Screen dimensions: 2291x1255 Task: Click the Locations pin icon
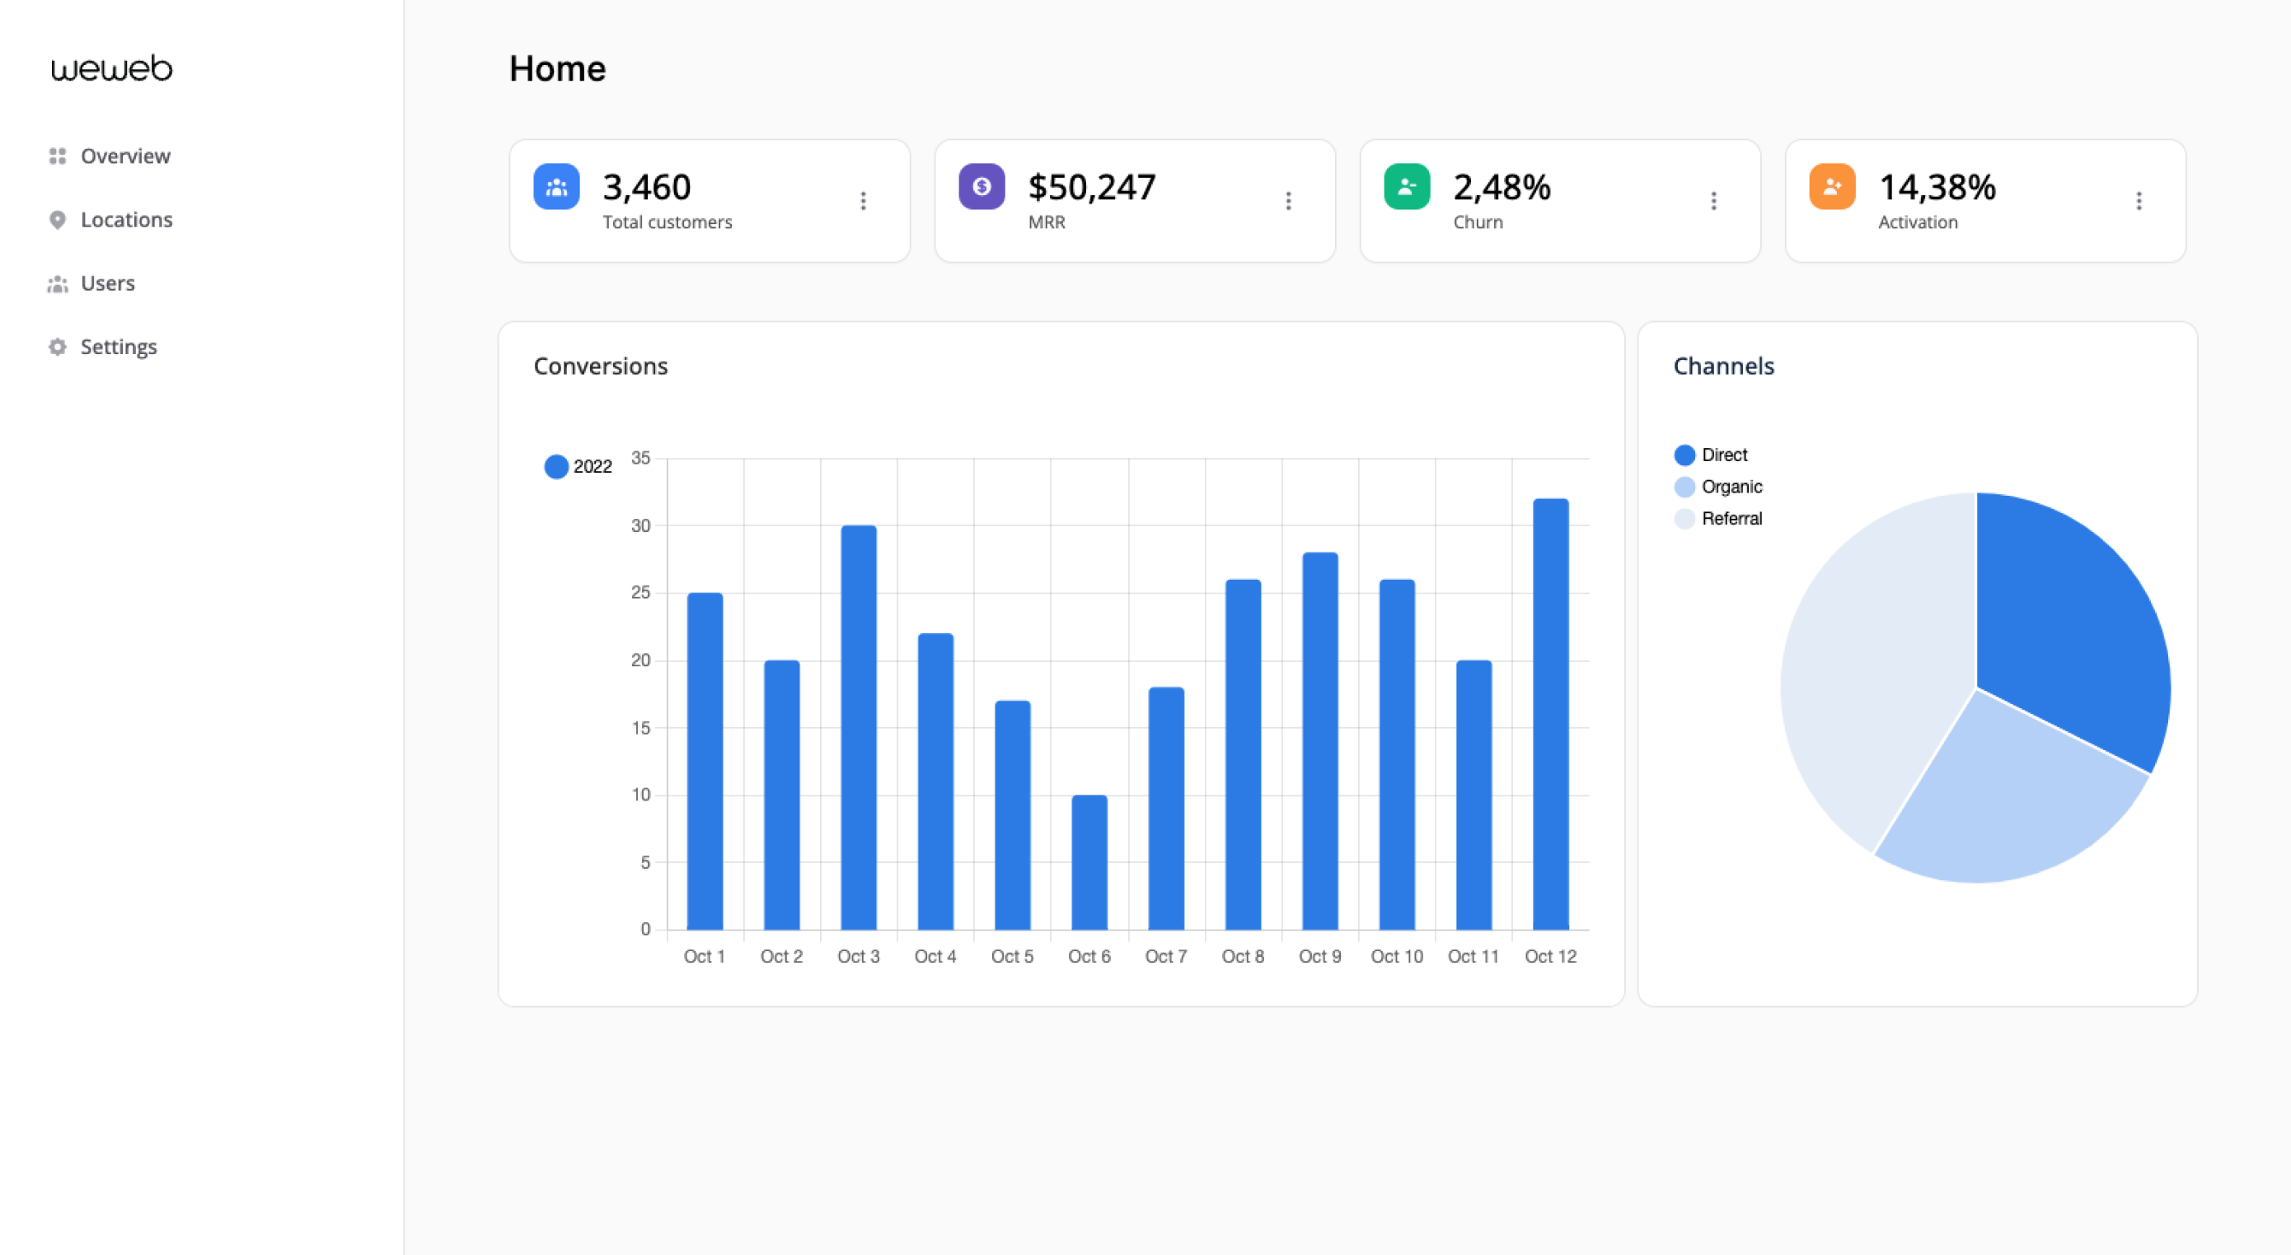click(57, 219)
